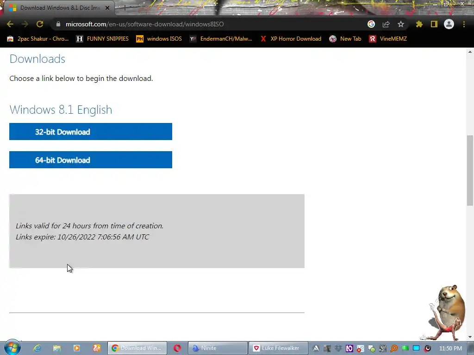This screenshot has width=474, height=355.
Task: Click the scrollbar up arrow
Action: [x=470, y=52]
